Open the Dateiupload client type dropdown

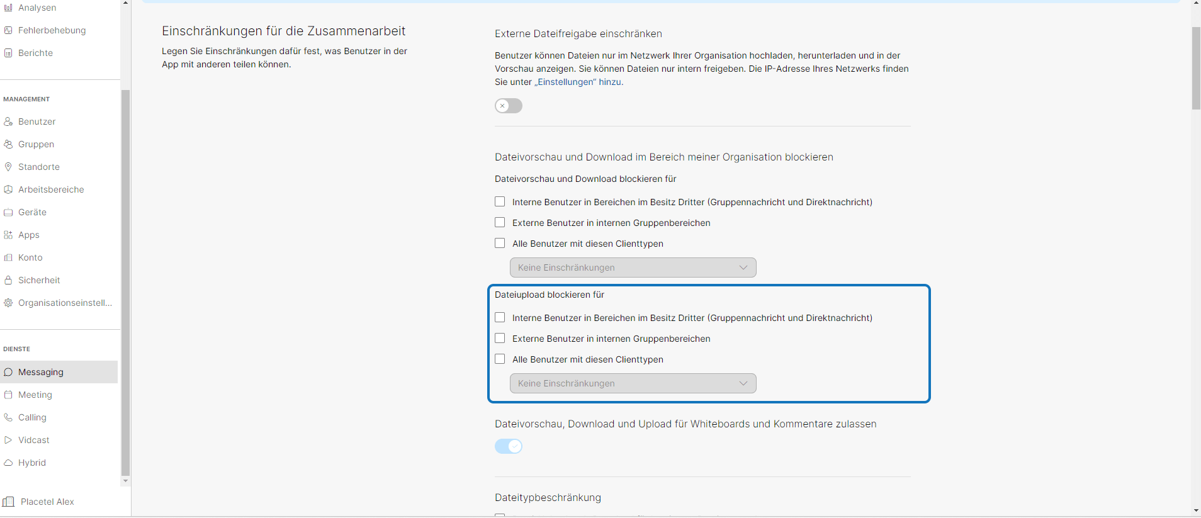pyautogui.click(x=633, y=383)
